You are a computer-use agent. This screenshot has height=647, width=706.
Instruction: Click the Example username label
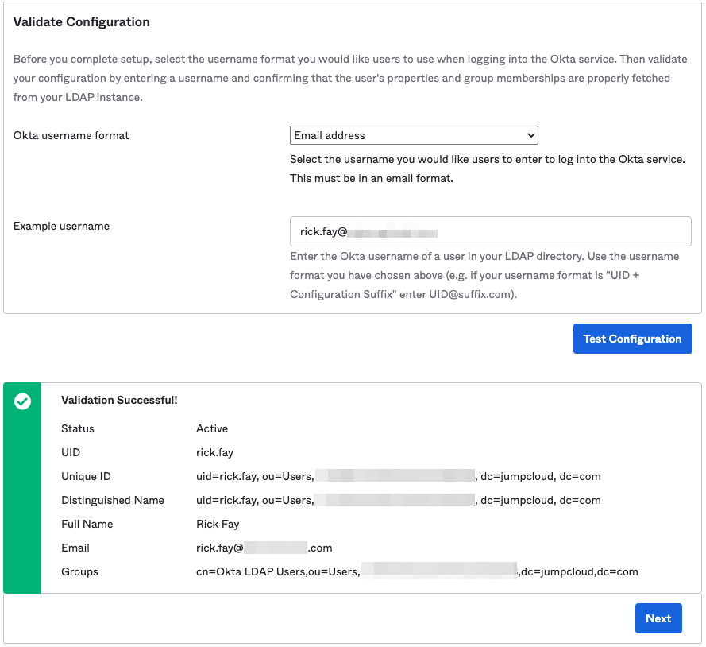click(x=62, y=226)
